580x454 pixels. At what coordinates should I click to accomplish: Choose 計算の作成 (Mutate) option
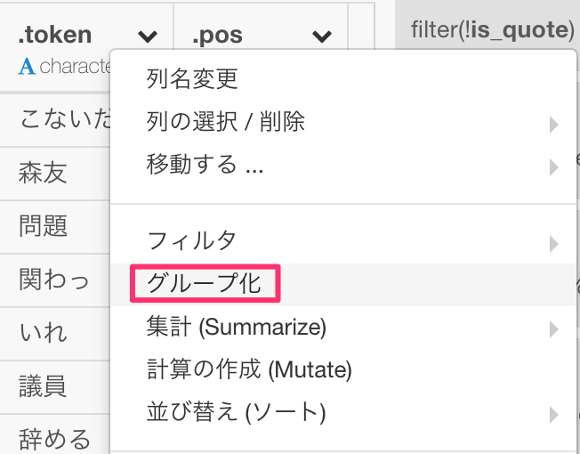249,369
